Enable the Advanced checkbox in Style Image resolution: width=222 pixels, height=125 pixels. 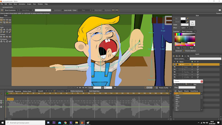click(x=174, y=51)
